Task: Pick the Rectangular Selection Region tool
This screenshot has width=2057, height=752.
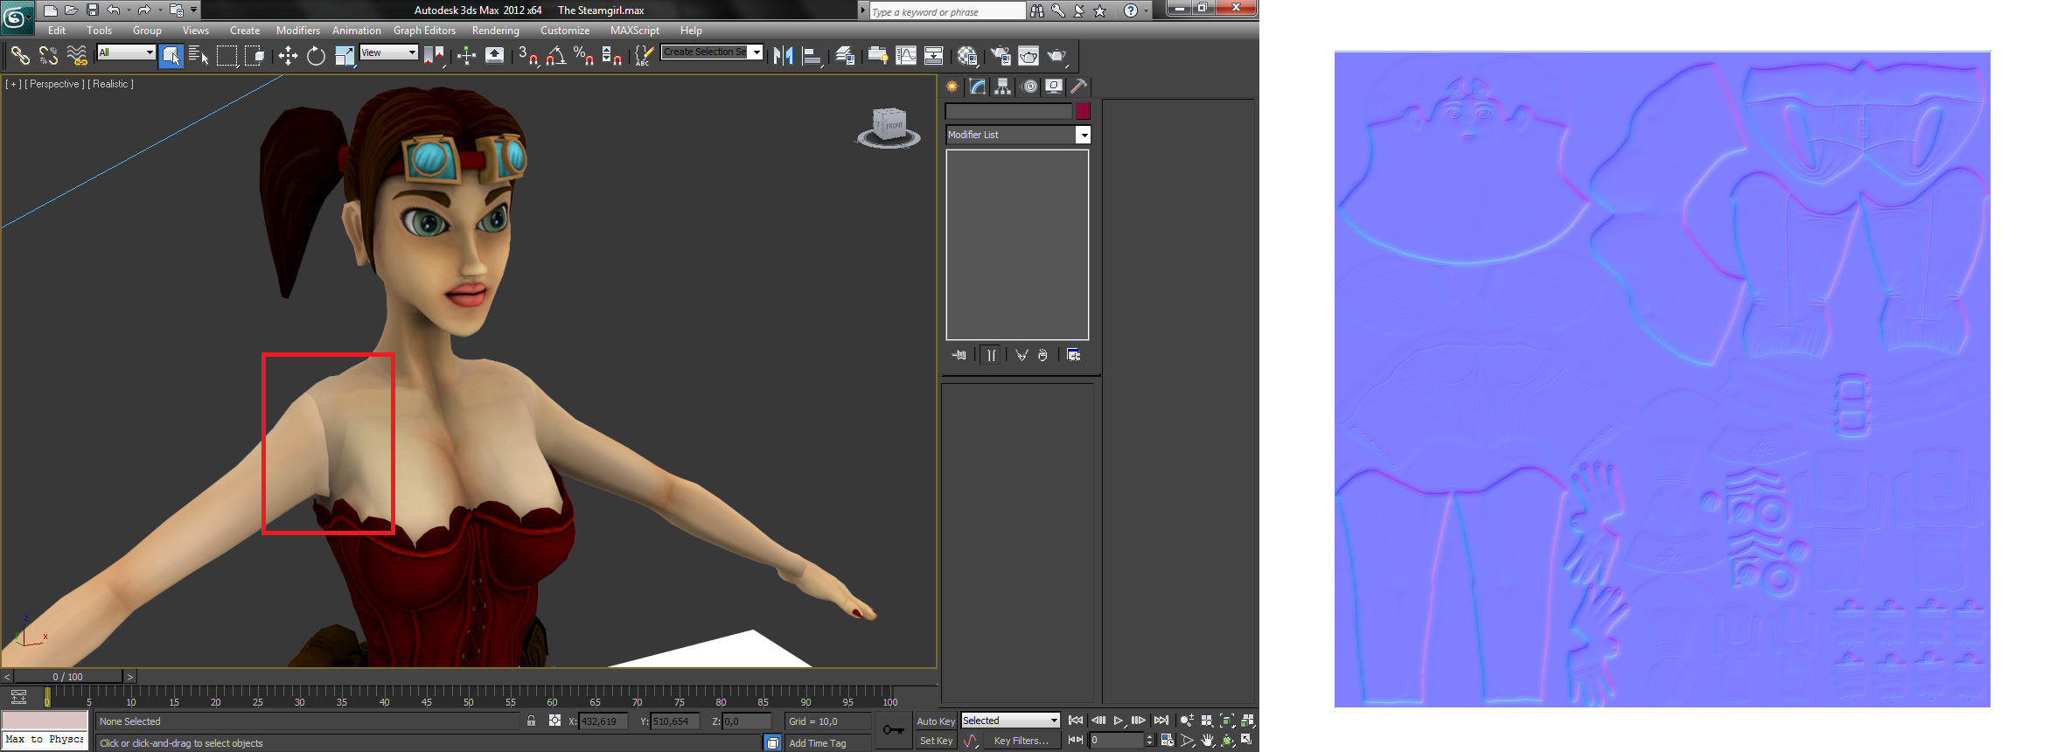Action: 227,56
